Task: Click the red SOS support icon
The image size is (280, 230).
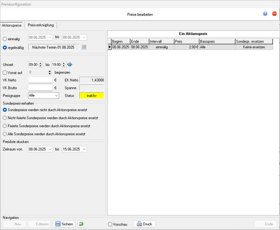Action: coord(274,14)
